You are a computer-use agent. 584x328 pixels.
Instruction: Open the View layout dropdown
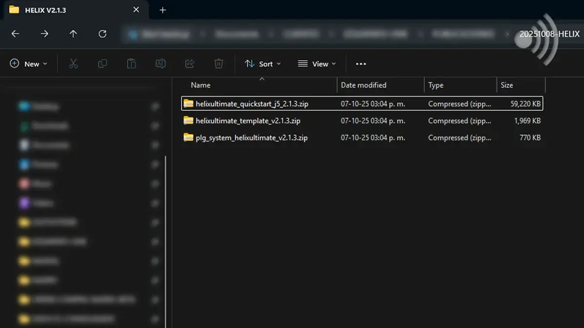click(x=317, y=64)
